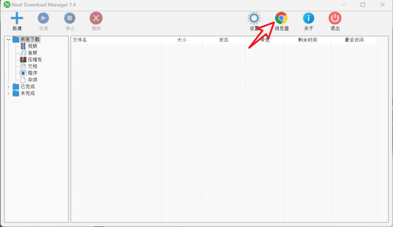Maximize the Neat Download Manager window
Screen dimensions: 393x227
(363, 4)
